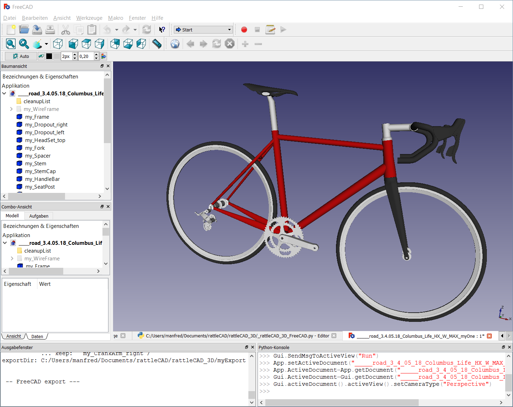Click the paste clipboard icon

(x=92, y=30)
